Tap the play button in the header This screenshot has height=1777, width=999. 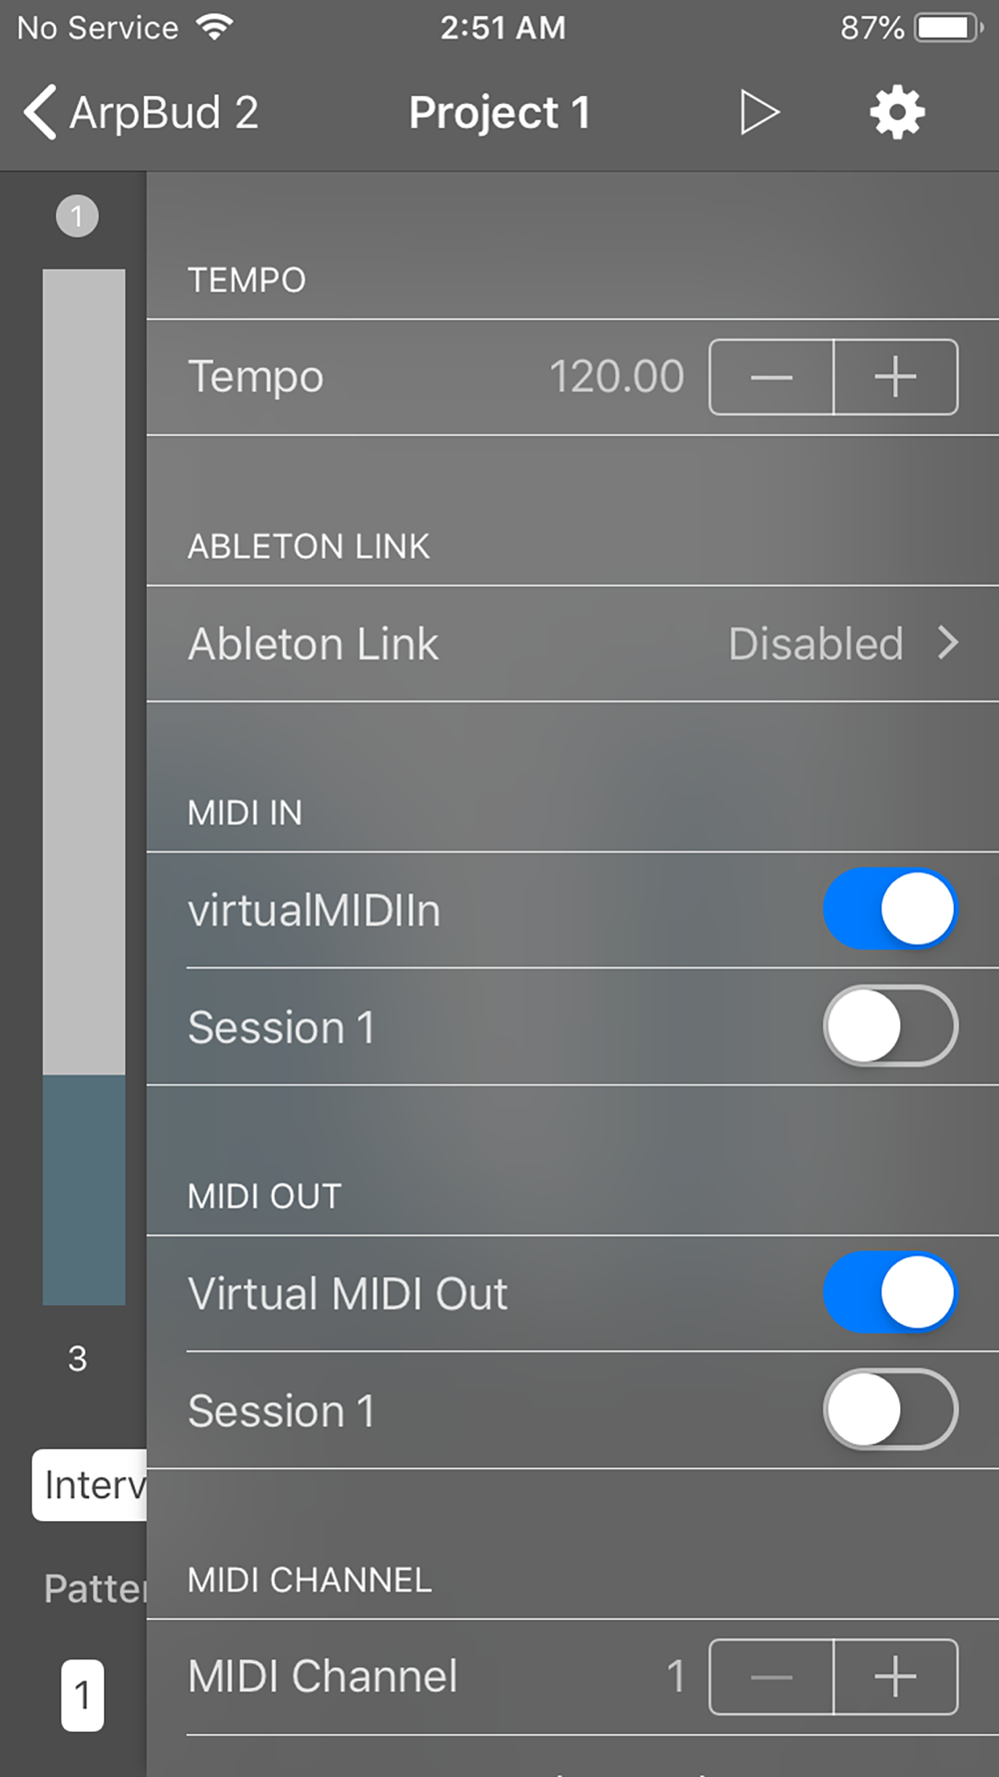(759, 112)
